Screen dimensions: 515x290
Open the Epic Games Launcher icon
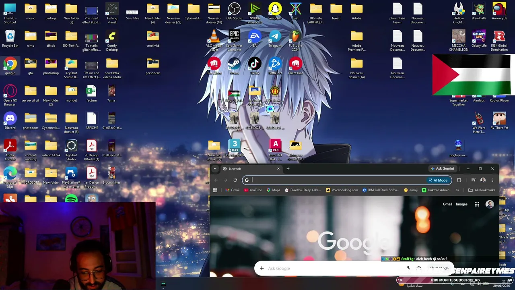(234, 41)
